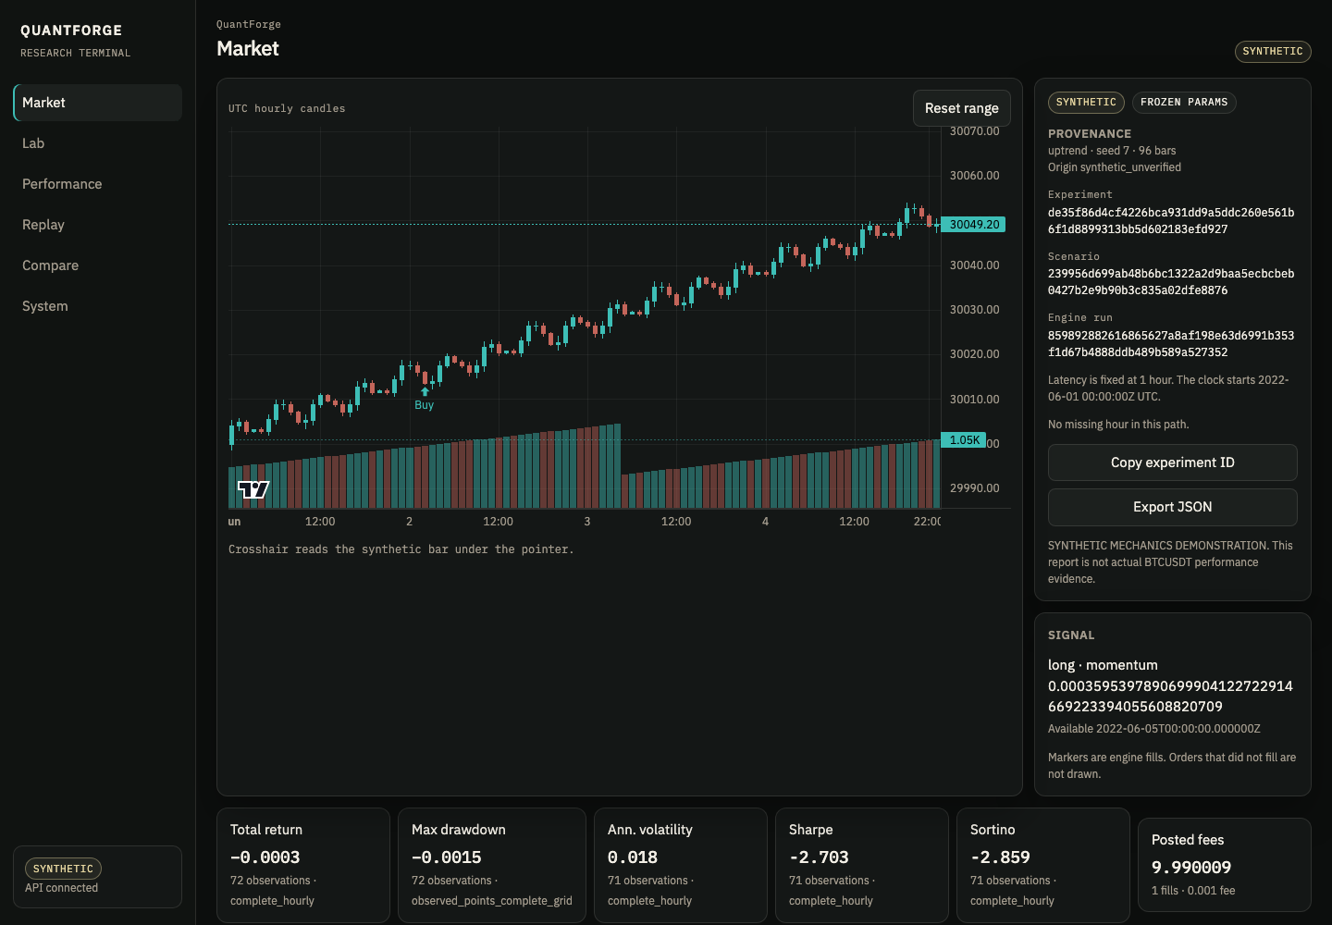This screenshot has width=1332, height=925.
Task: Open the Market section in sidebar
Action: (x=97, y=103)
